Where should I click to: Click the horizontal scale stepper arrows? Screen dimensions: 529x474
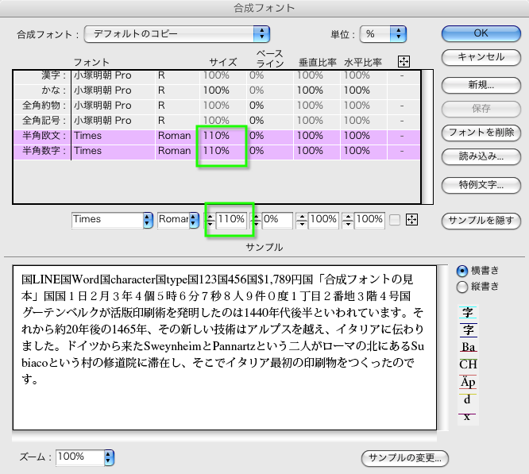click(348, 220)
